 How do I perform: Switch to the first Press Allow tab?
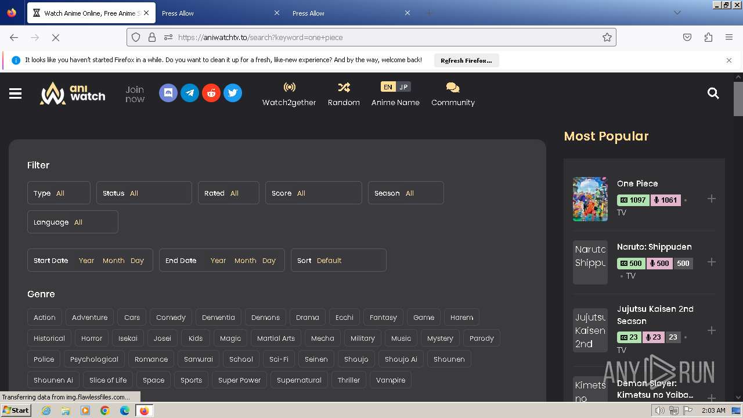(x=216, y=13)
